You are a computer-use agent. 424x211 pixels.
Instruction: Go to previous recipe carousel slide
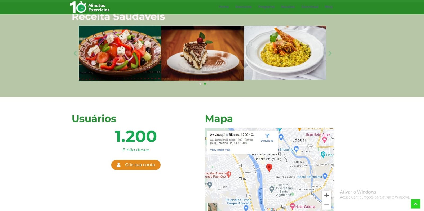[75, 53]
